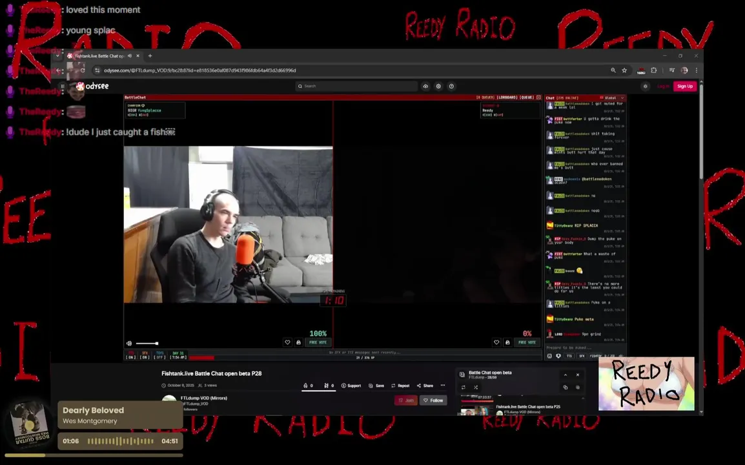Toggle SFX ON switch in the player bar
Viewport: 745px width, 465px height.
point(145,355)
